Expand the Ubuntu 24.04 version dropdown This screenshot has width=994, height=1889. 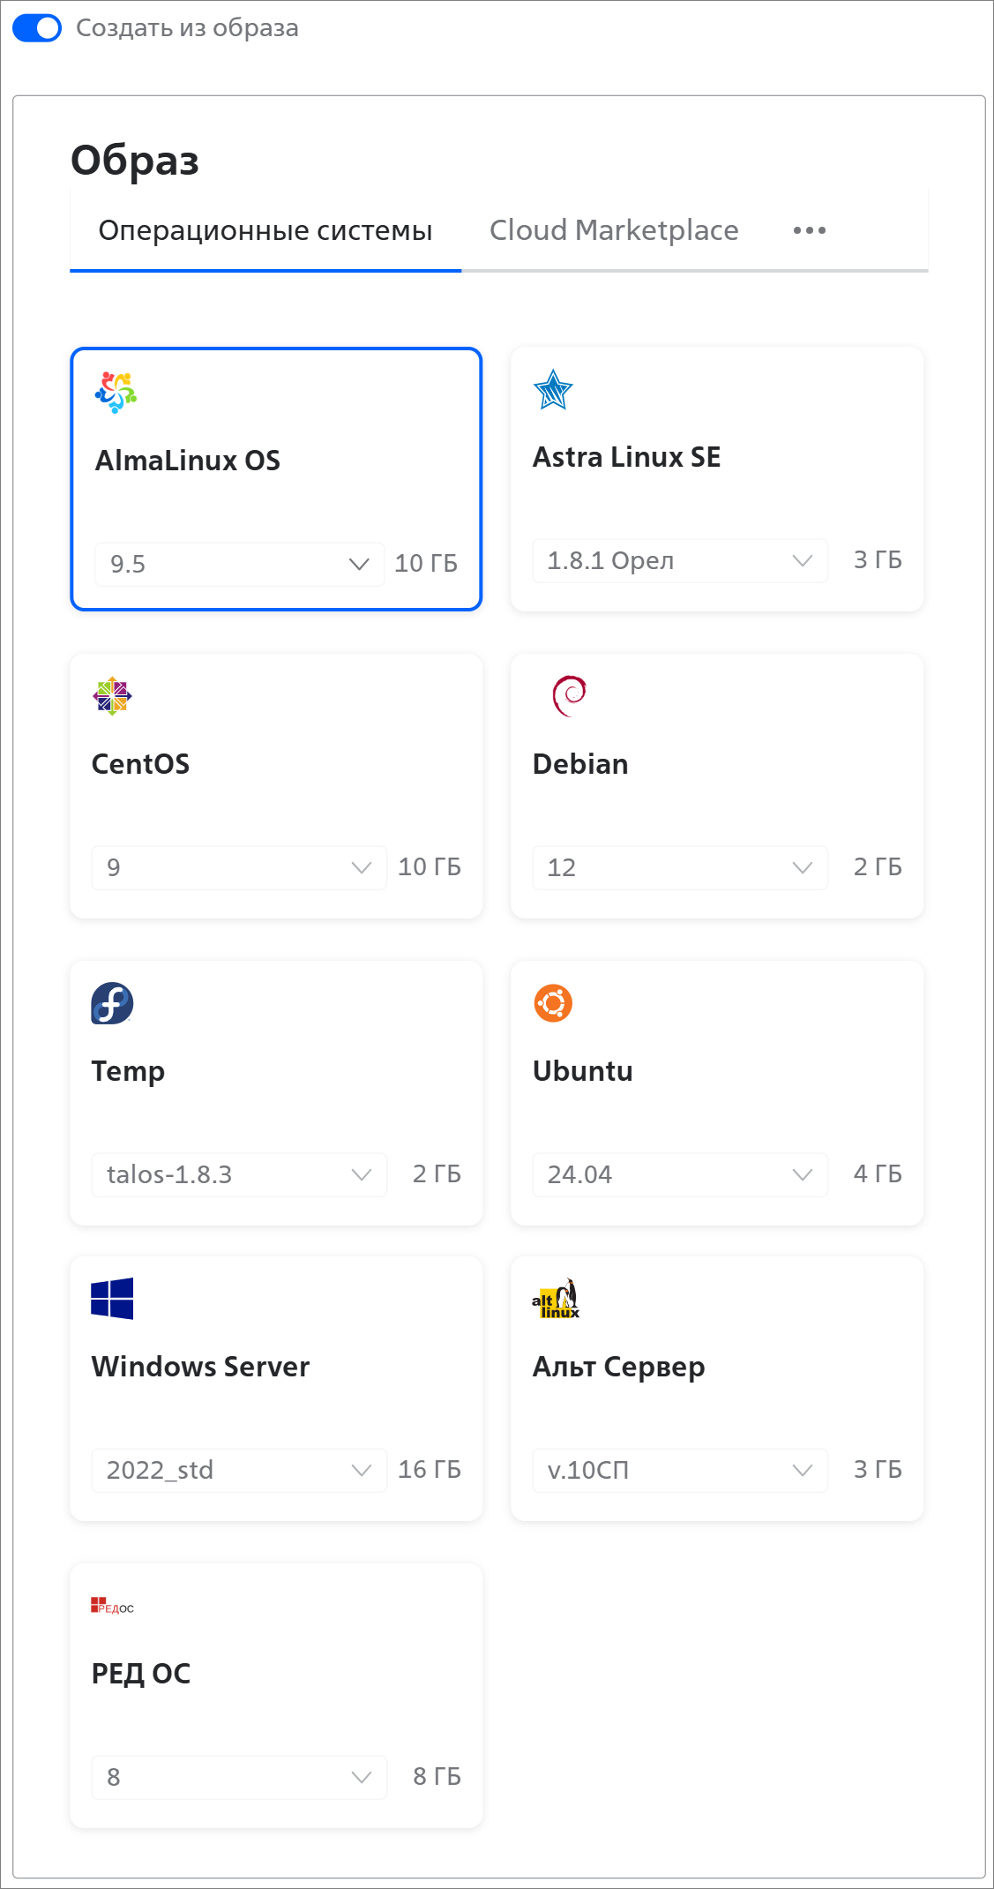coord(679,1174)
